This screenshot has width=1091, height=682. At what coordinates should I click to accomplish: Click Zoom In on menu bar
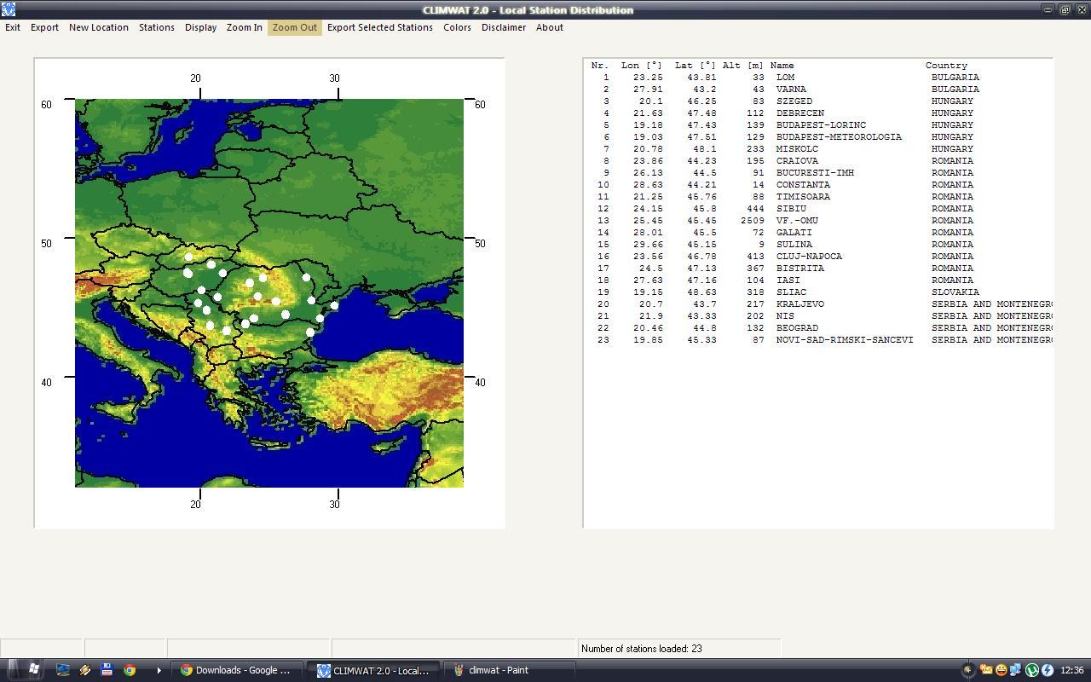[245, 27]
